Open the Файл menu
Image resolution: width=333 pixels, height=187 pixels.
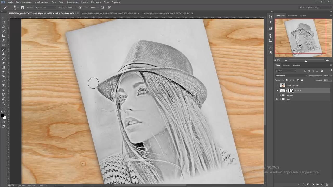coord(10,2)
